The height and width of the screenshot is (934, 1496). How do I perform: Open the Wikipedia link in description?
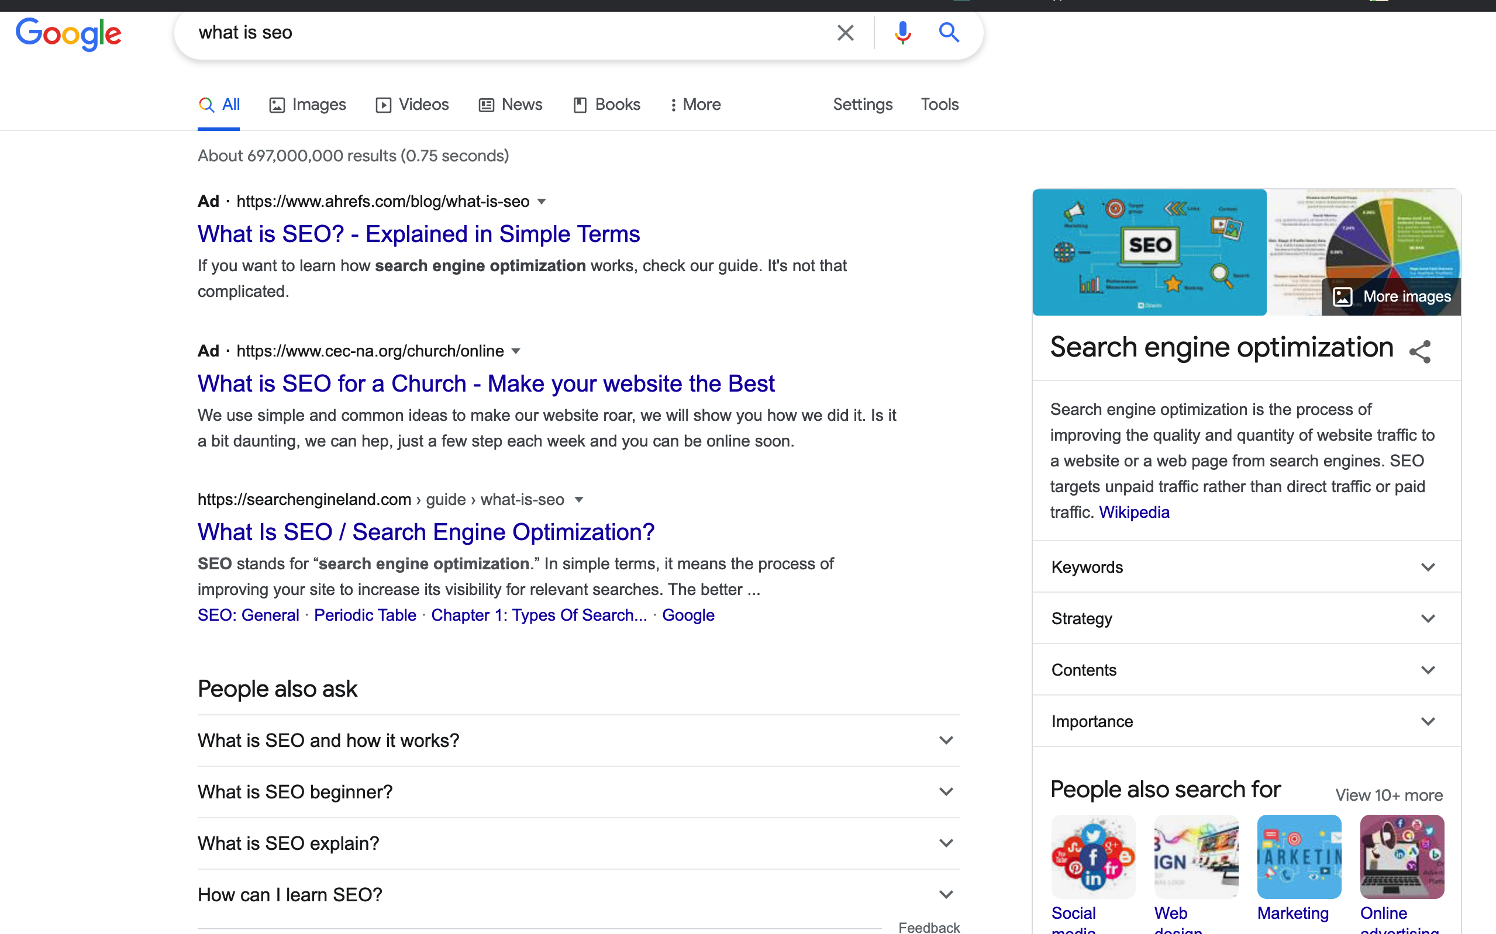(x=1133, y=512)
